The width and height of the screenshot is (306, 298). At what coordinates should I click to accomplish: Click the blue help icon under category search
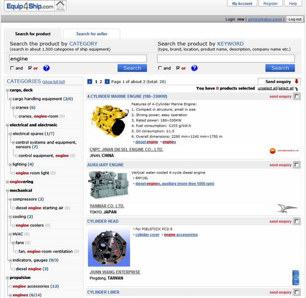[x=46, y=68]
